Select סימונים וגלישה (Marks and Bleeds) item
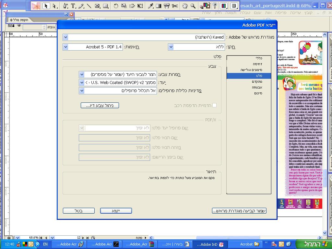 pos(249,70)
